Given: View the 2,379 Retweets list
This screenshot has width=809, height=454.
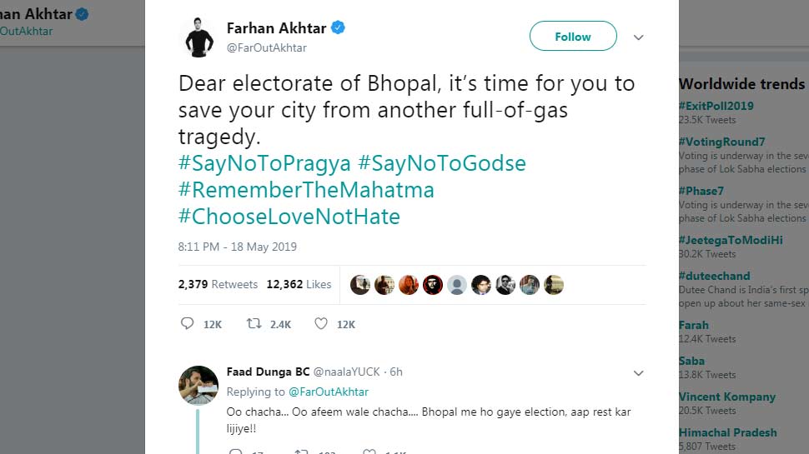Looking at the screenshot, I should pyautogui.click(x=218, y=284).
